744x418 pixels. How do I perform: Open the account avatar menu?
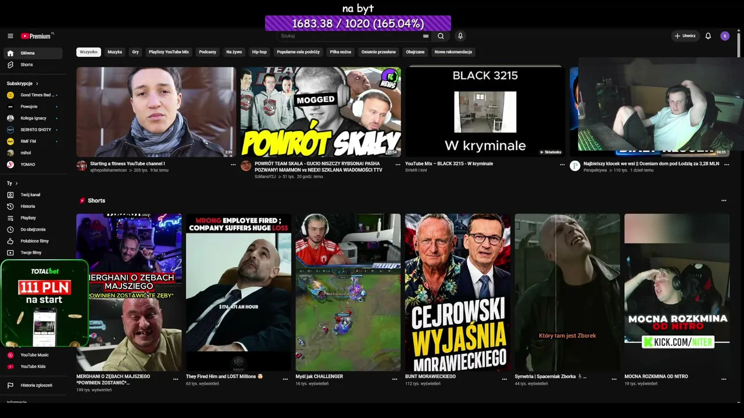pos(724,36)
